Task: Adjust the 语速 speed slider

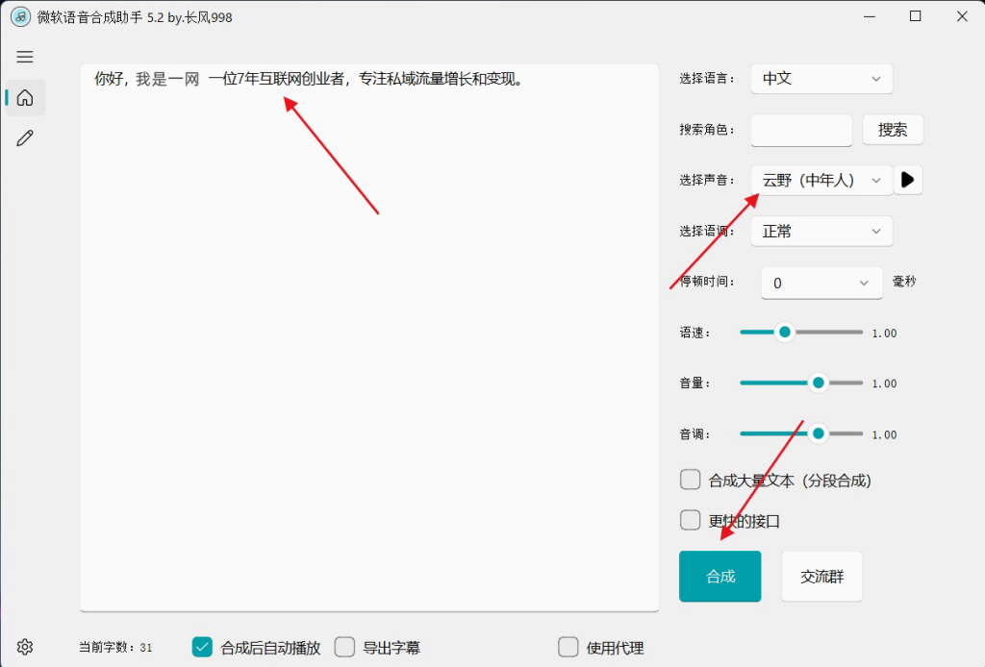Action: (x=784, y=331)
